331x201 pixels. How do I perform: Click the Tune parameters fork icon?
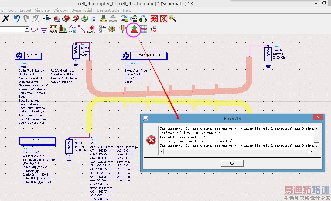pos(123,29)
